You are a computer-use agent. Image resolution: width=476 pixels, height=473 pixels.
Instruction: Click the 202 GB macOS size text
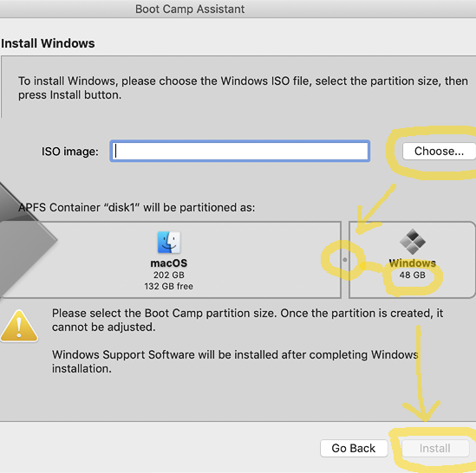pos(169,275)
